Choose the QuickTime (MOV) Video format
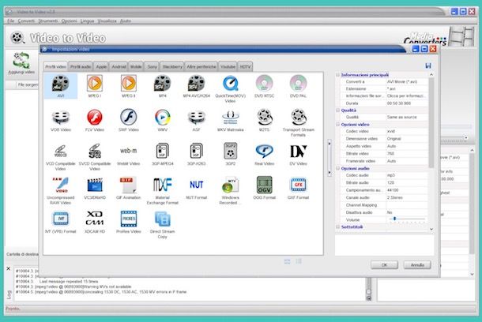Viewport: 482px width, 322px height. [229, 84]
